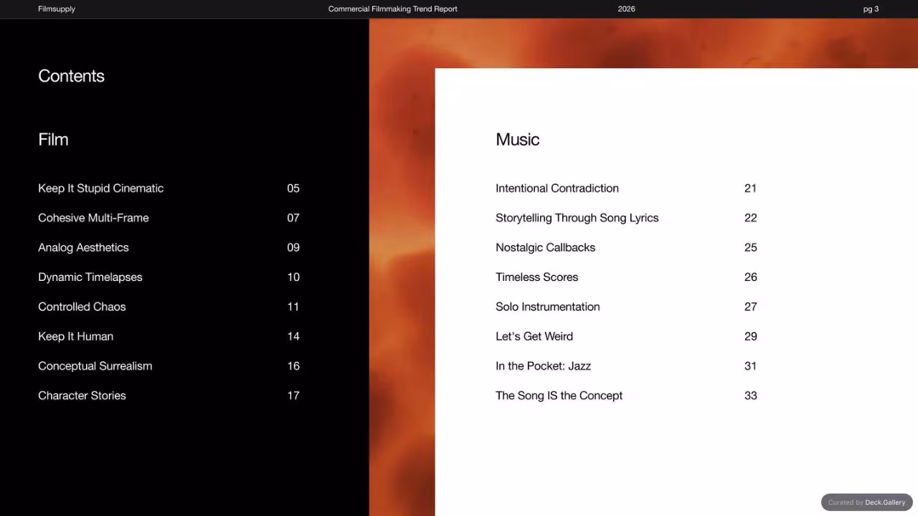Screen dimensions: 918x516
Task: Click page number 22
Action: (x=750, y=218)
